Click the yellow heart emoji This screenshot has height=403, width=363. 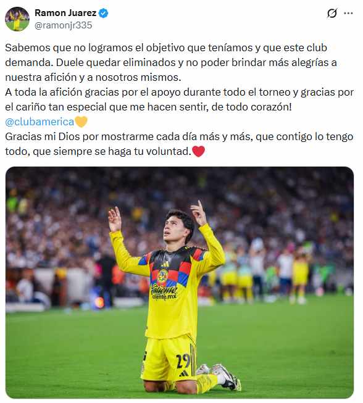coord(81,122)
